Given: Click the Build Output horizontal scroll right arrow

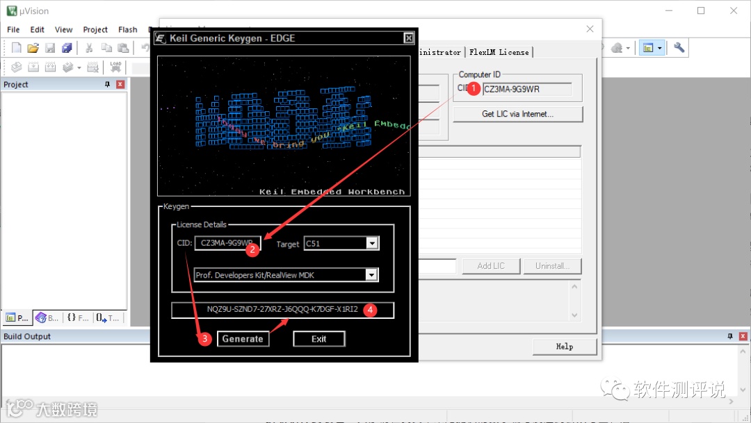Looking at the screenshot, I should 731,401.
